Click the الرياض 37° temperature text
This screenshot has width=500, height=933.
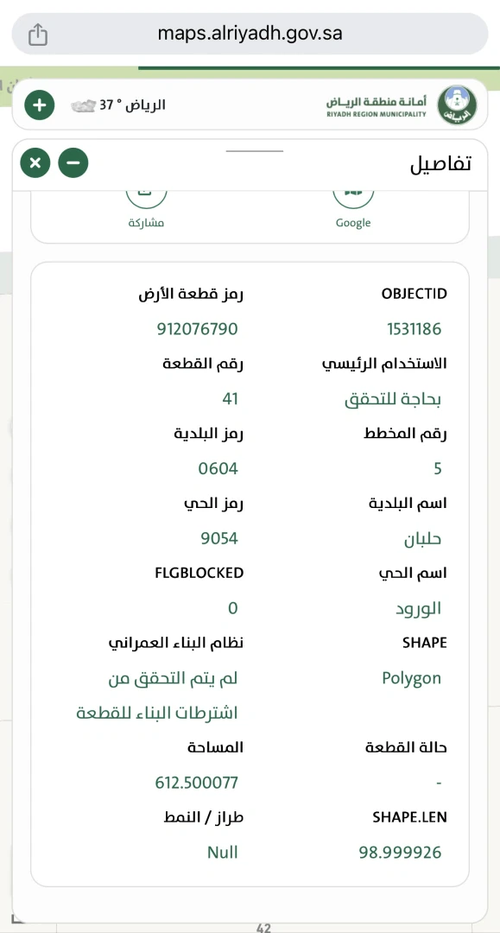[132, 105]
